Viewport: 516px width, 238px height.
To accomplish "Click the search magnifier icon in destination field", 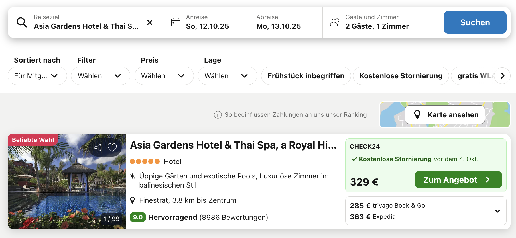I will pos(22,22).
